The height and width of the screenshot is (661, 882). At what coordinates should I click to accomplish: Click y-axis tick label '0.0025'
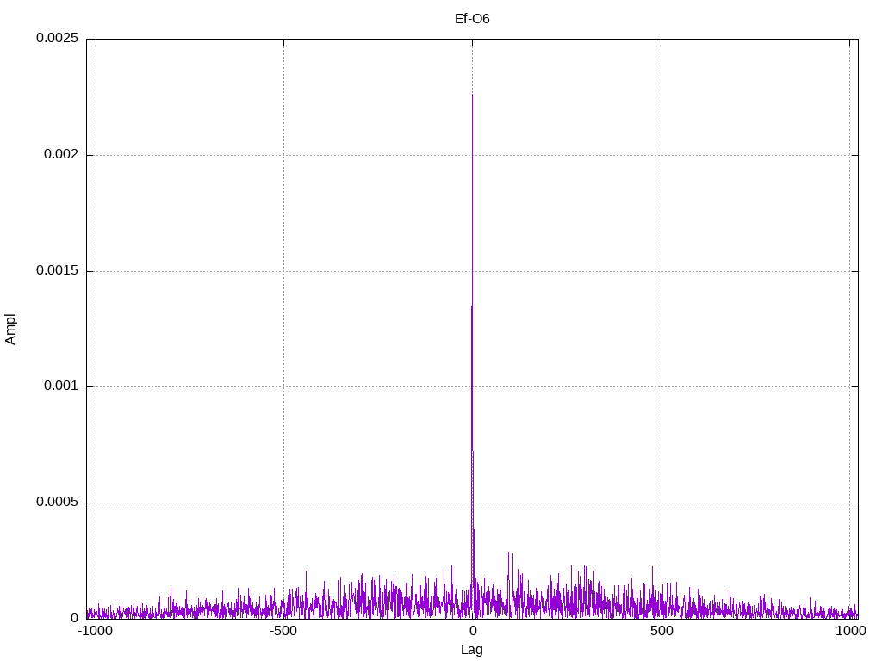point(57,38)
